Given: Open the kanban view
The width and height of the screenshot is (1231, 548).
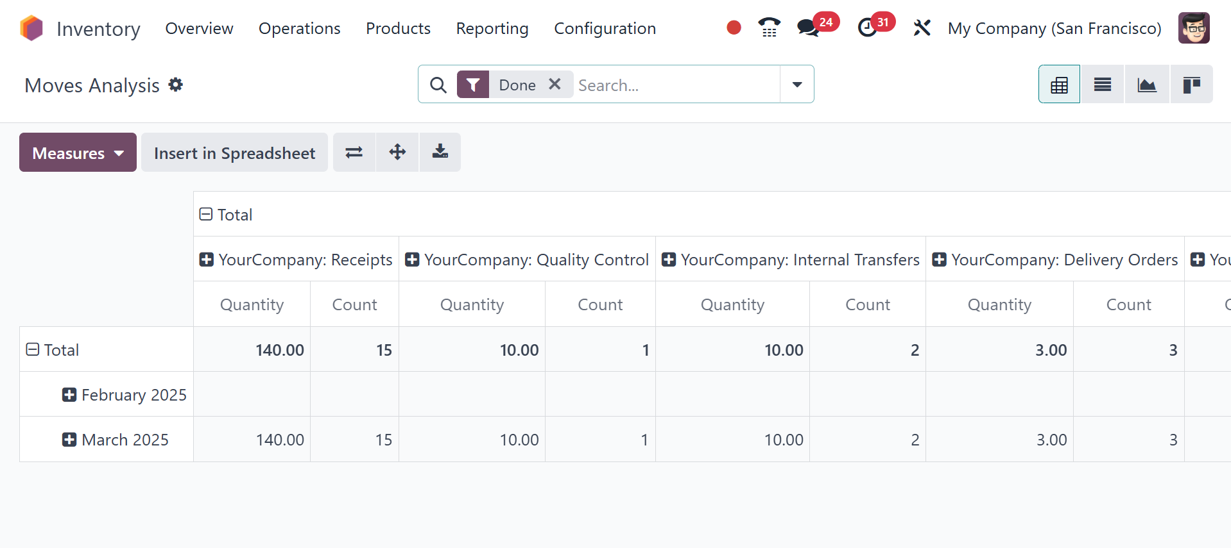Looking at the screenshot, I should 1191,85.
